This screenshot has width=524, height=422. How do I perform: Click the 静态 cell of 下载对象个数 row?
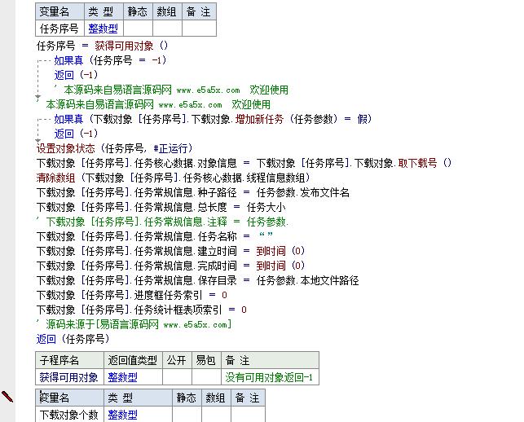(x=187, y=415)
